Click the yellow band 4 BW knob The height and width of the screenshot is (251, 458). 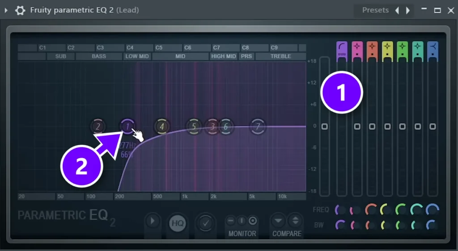(x=386, y=225)
